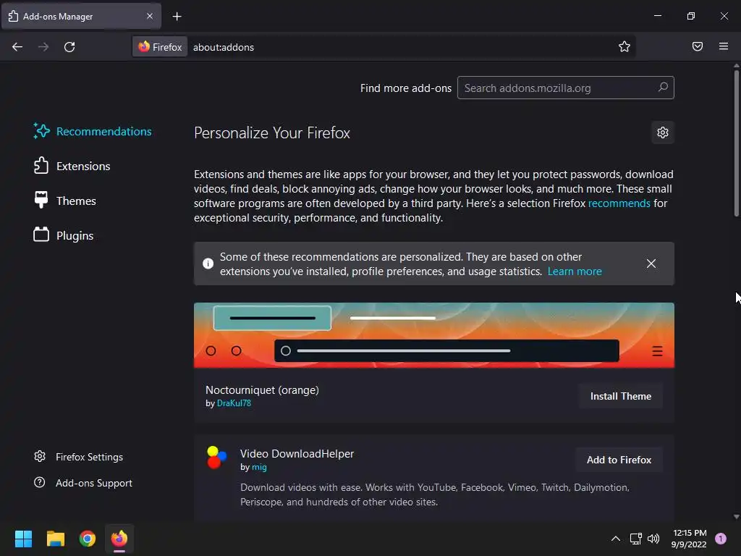741x556 pixels.
Task: Add Video DownloadHelper to Firefox
Action: point(619,460)
